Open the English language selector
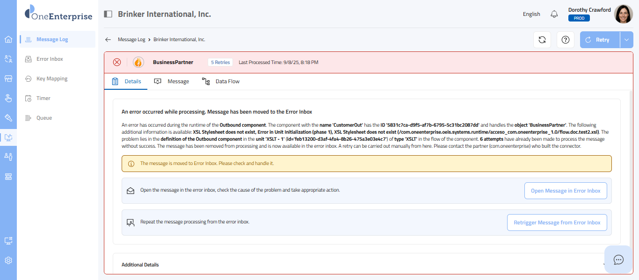 click(x=531, y=14)
